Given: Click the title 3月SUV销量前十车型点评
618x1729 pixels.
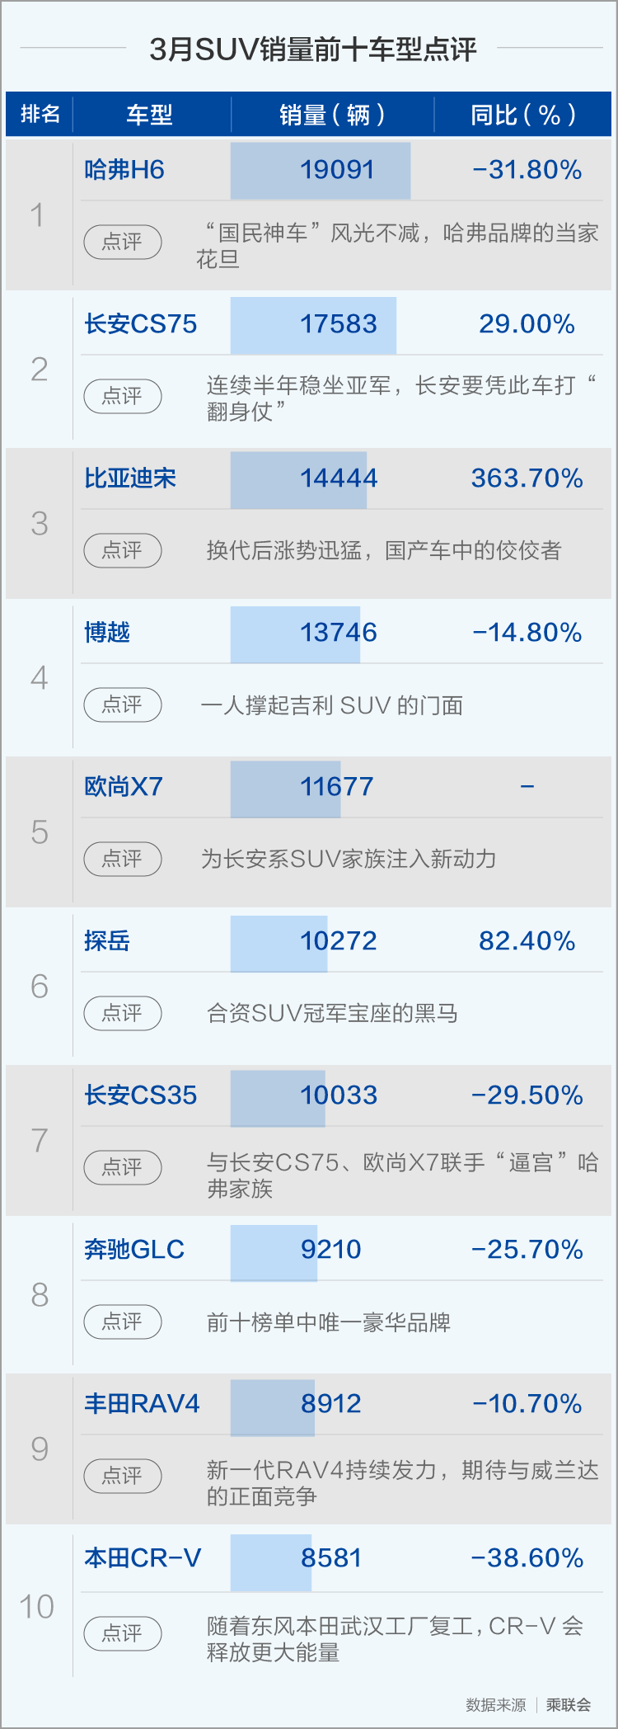Looking at the screenshot, I should point(313,49).
